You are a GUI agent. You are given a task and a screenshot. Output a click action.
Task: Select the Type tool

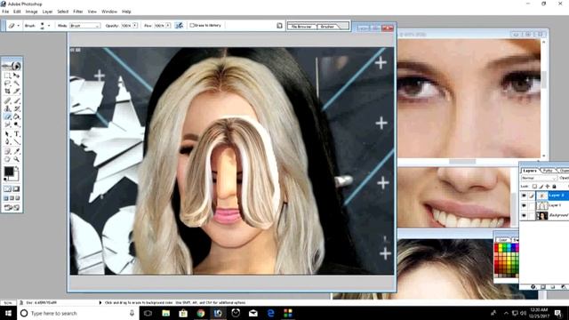click(16, 134)
